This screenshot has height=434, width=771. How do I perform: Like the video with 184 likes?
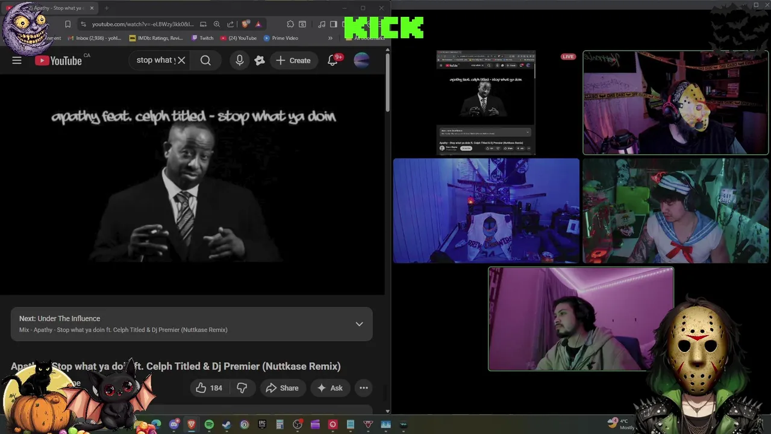[208, 388]
